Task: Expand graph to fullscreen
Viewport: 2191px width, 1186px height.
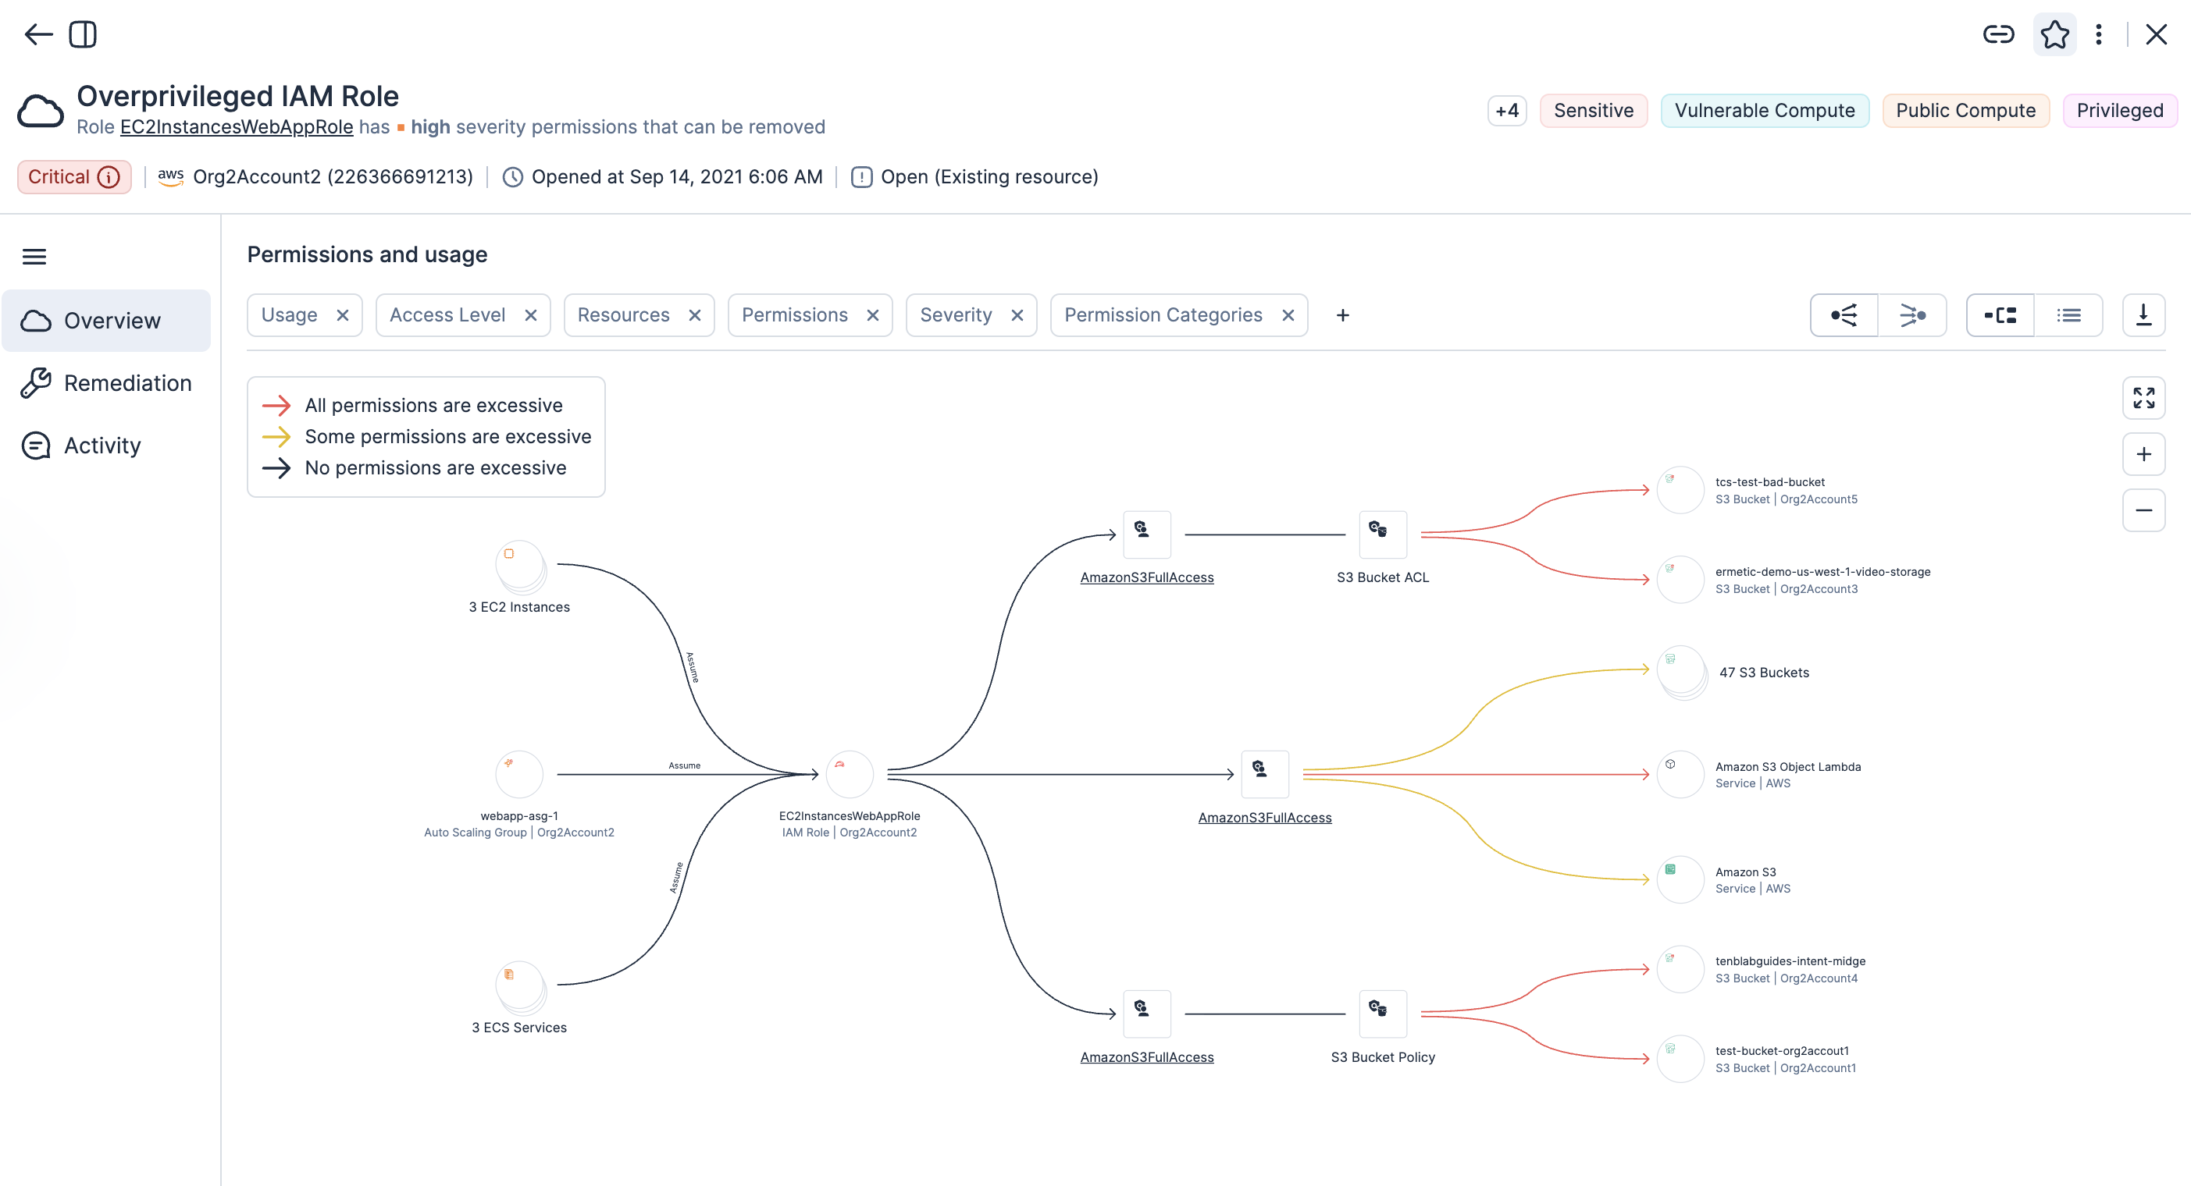Action: point(2143,398)
